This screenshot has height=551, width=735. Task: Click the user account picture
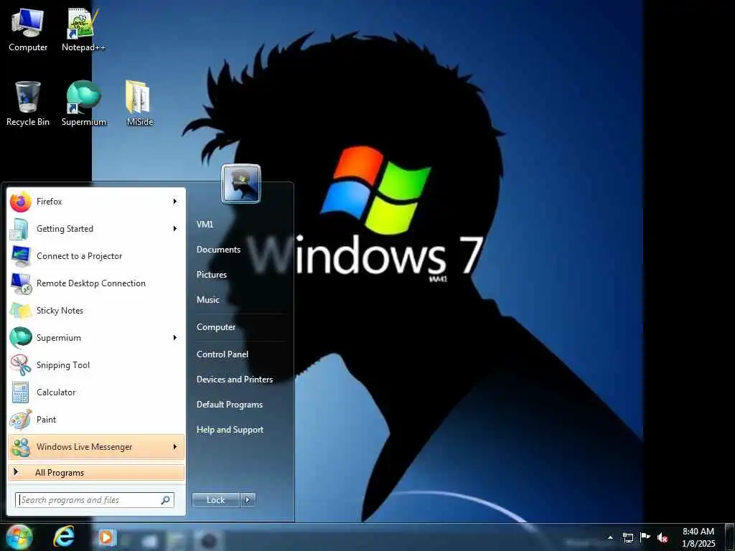point(241,183)
